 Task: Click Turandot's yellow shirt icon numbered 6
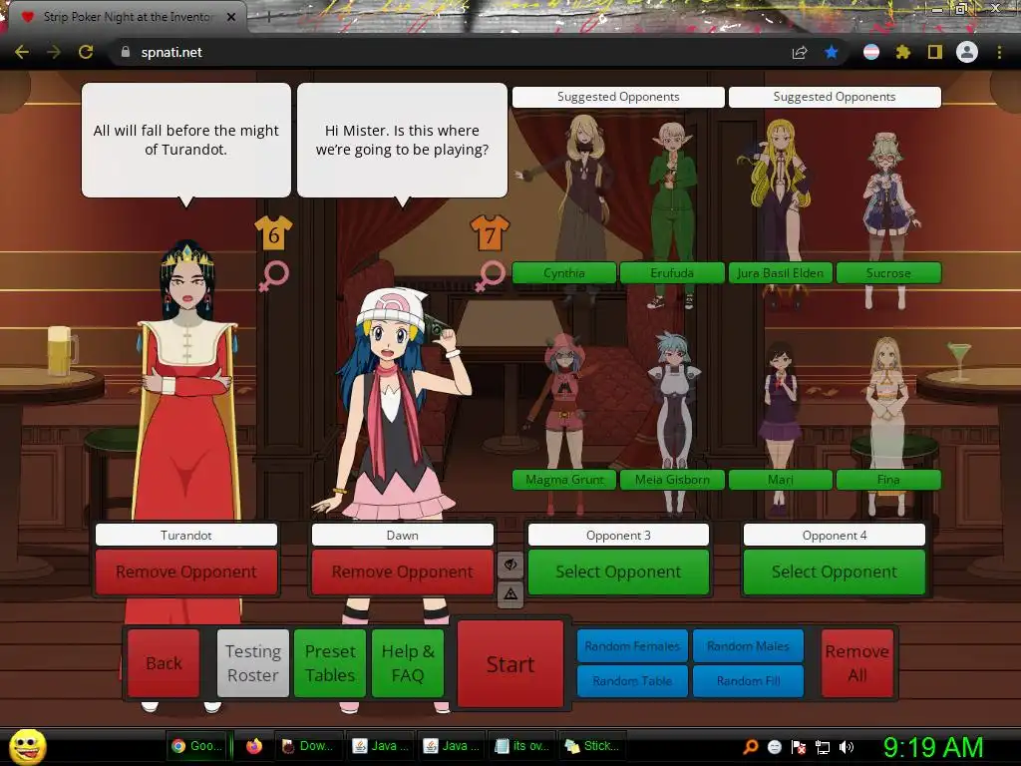(273, 233)
